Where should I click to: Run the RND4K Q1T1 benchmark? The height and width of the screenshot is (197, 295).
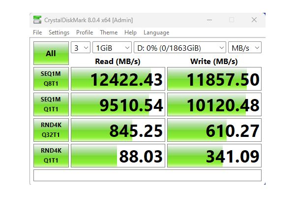(x=51, y=155)
